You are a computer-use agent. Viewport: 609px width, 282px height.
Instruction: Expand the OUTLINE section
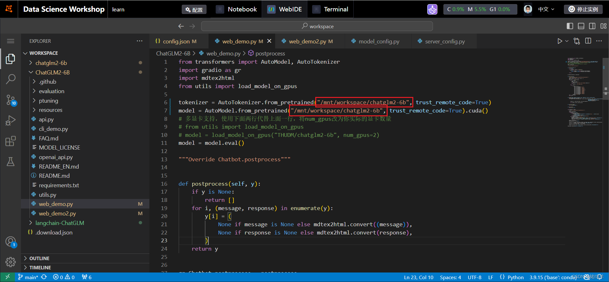coord(85,258)
